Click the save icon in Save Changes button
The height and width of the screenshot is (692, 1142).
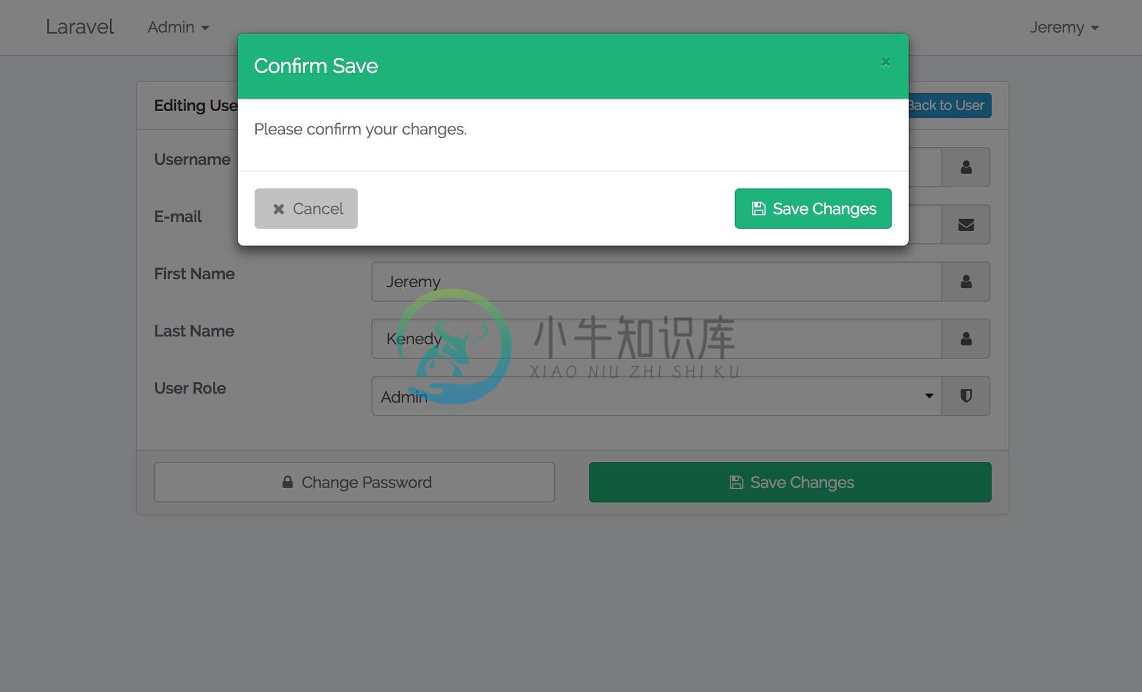(758, 208)
